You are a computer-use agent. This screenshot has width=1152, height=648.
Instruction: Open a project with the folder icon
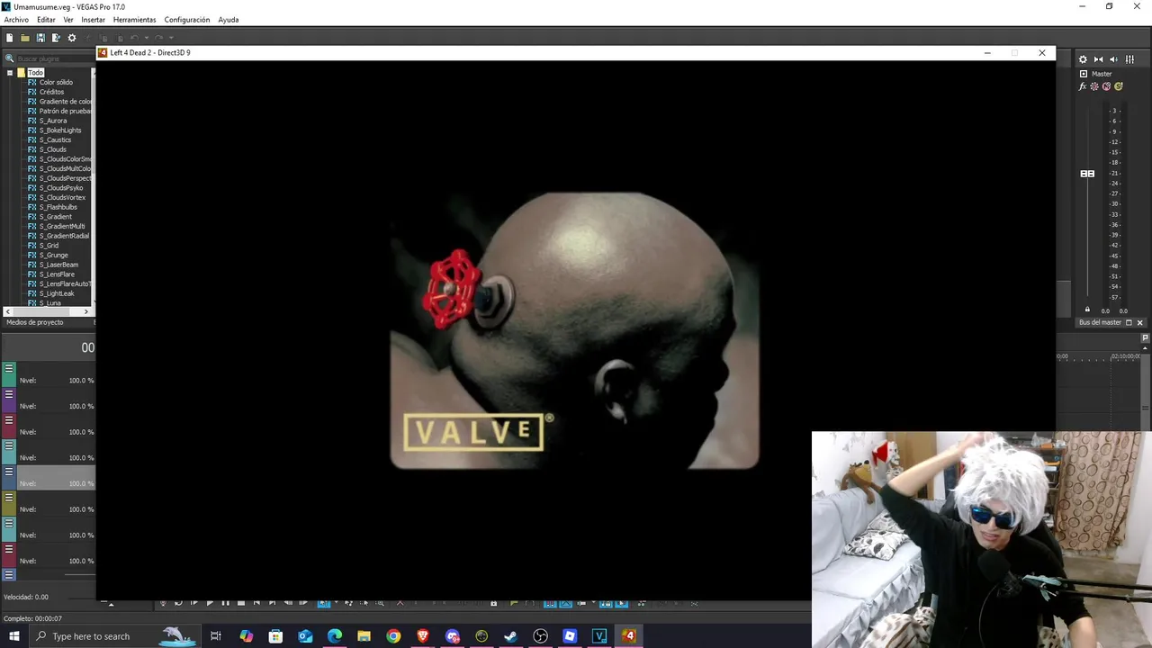coord(25,38)
